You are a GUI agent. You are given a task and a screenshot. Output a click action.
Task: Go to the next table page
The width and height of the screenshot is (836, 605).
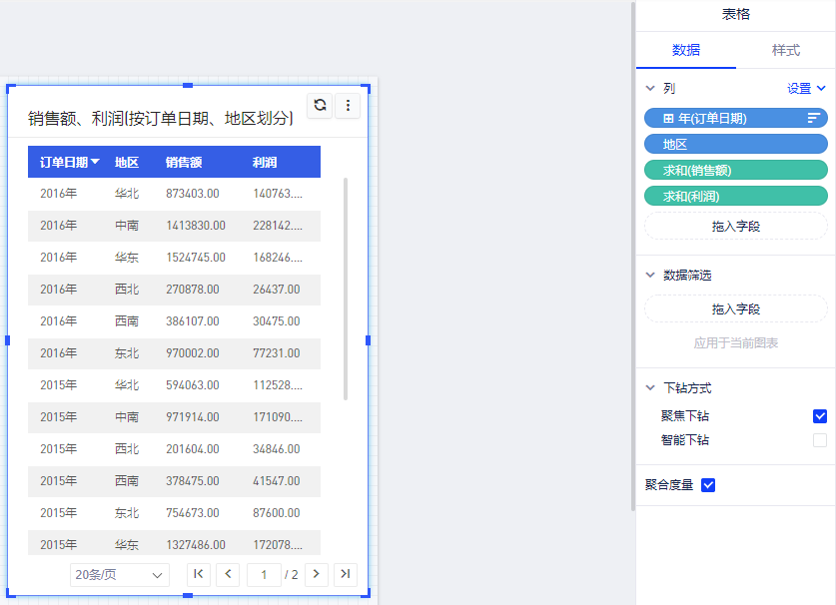tap(317, 574)
